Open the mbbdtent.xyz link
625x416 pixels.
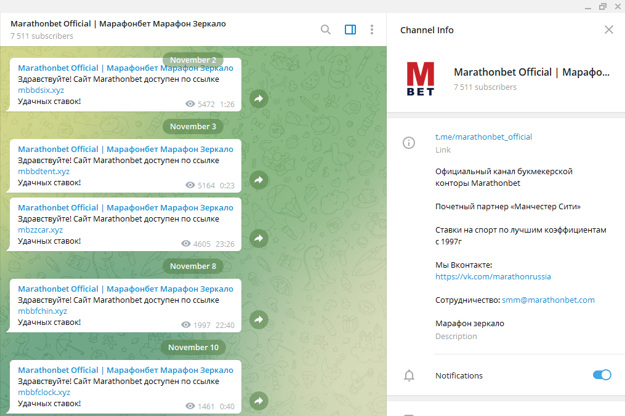point(44,171)
